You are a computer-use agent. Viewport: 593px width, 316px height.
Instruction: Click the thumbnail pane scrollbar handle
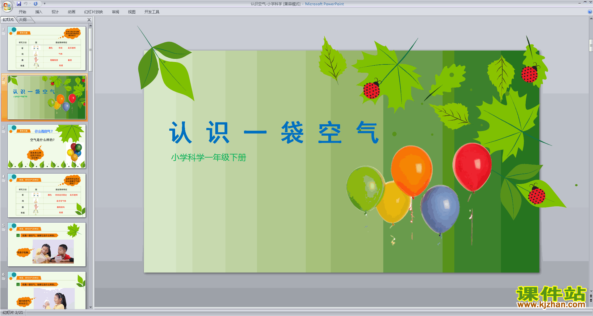pyautogui.click(x=90, y=50)
